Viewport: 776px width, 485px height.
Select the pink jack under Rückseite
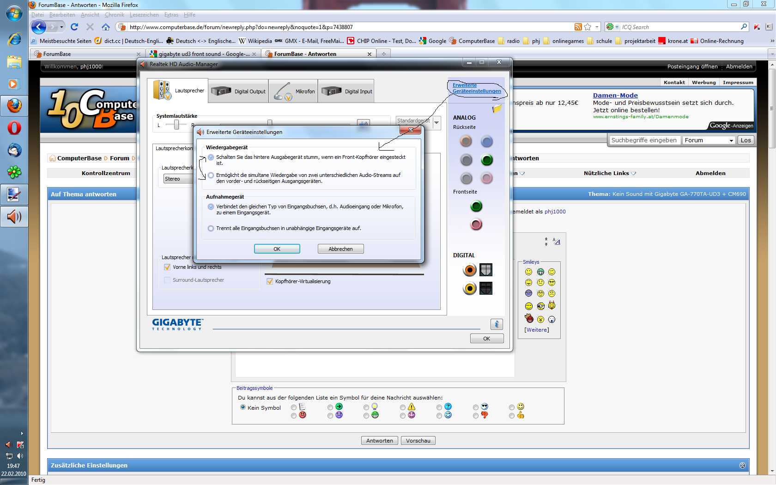[x=487, y=178]
